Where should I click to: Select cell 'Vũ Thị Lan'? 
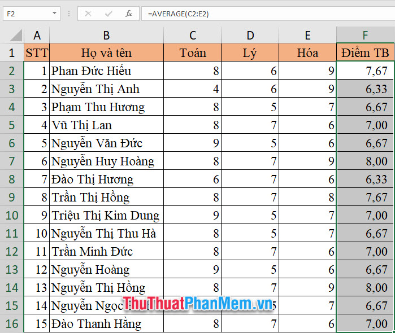(x=107, y=125)
